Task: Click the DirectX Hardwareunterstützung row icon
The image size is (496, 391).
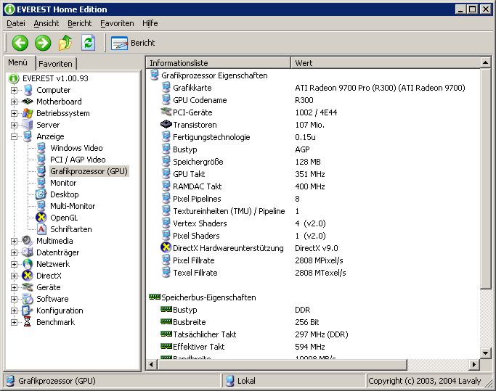Action: pos(166,247)
